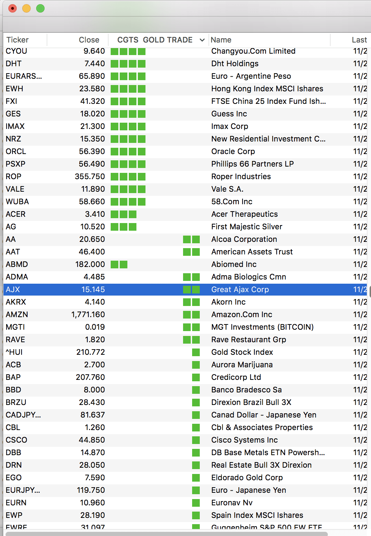The image size is (371, 536).
Task: Click the ^HUI ticker cell
Action: [x=14, y=352]
